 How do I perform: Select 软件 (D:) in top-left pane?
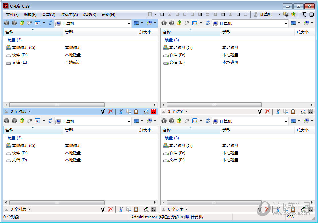17,55
